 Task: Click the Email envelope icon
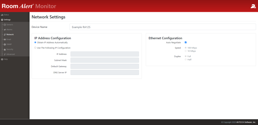click(5, 39)
